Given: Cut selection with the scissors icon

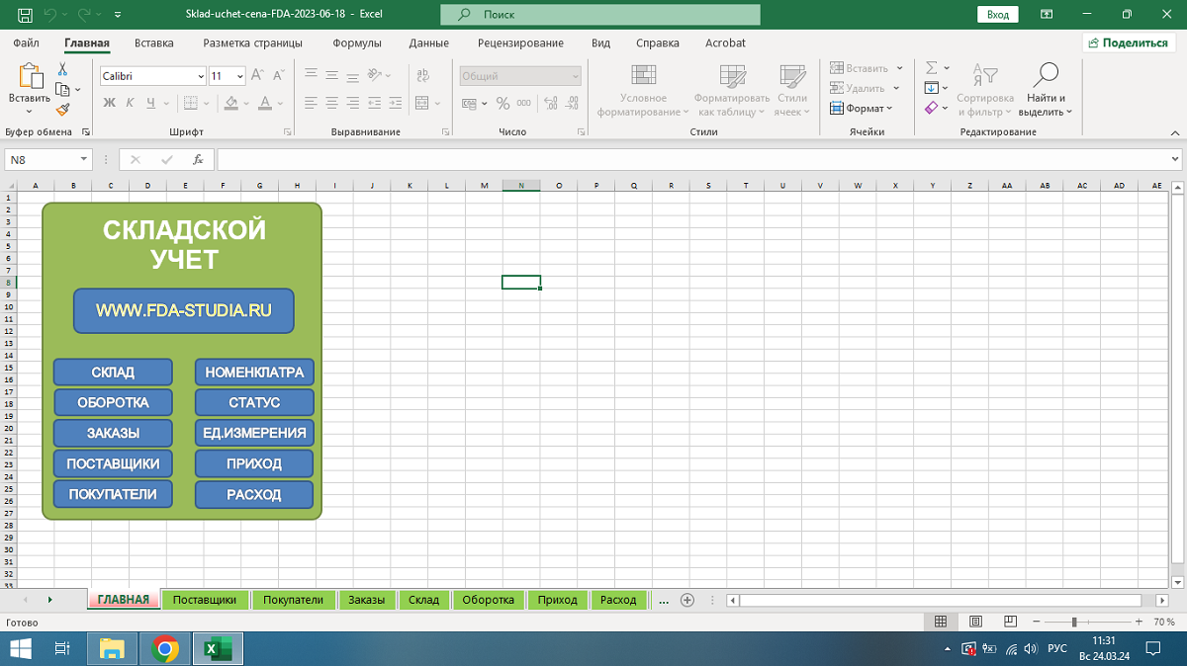Looking at the screenshot, I should pos(62,69).
